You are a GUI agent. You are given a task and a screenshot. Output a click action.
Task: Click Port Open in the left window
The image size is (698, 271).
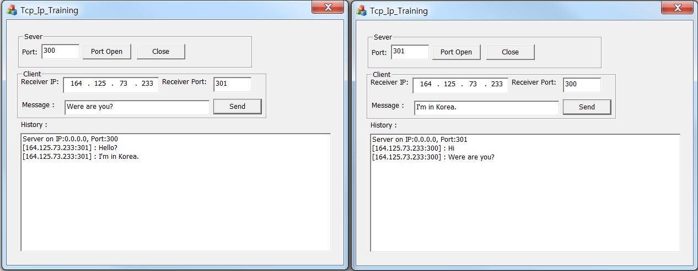(x=106, y=52)
